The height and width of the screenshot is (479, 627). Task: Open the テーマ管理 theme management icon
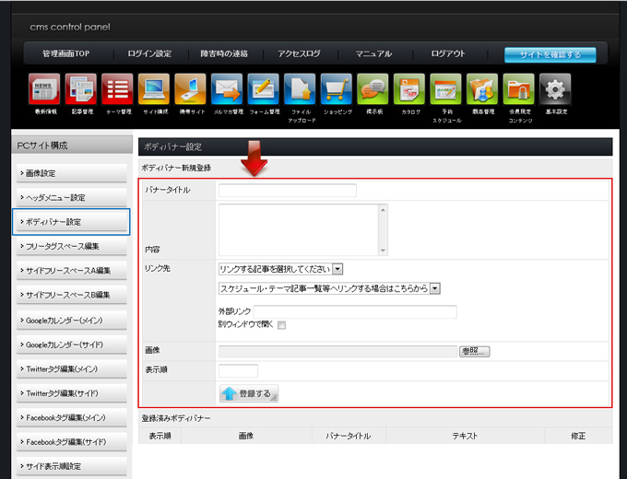tap(117, 89)
